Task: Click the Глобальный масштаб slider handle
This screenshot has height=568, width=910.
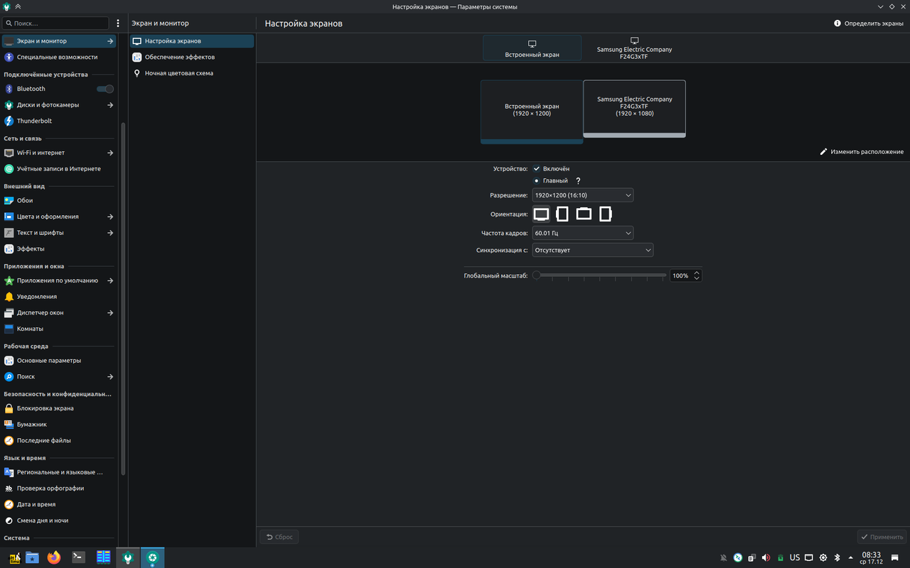Action: tap(537, 275)
